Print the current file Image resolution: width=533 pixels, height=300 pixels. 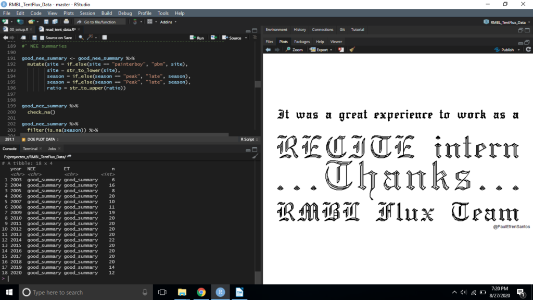click(x=66, y=22)
